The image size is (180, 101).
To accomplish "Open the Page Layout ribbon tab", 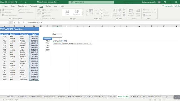I will [22, 6].
